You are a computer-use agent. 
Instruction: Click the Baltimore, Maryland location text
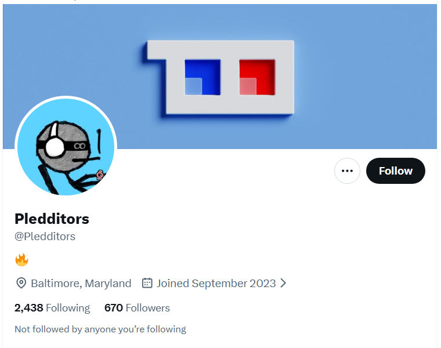[81, 283]
